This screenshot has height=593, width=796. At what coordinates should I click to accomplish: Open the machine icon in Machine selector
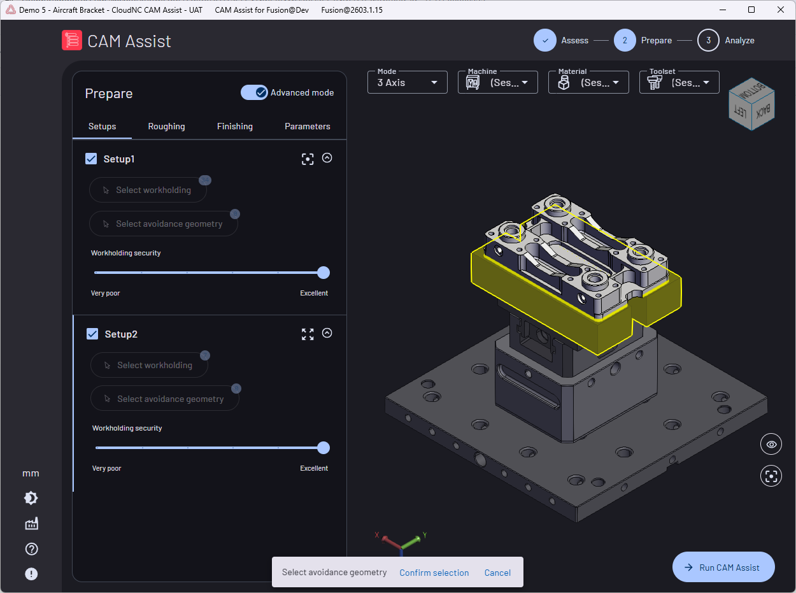point(473,83)
